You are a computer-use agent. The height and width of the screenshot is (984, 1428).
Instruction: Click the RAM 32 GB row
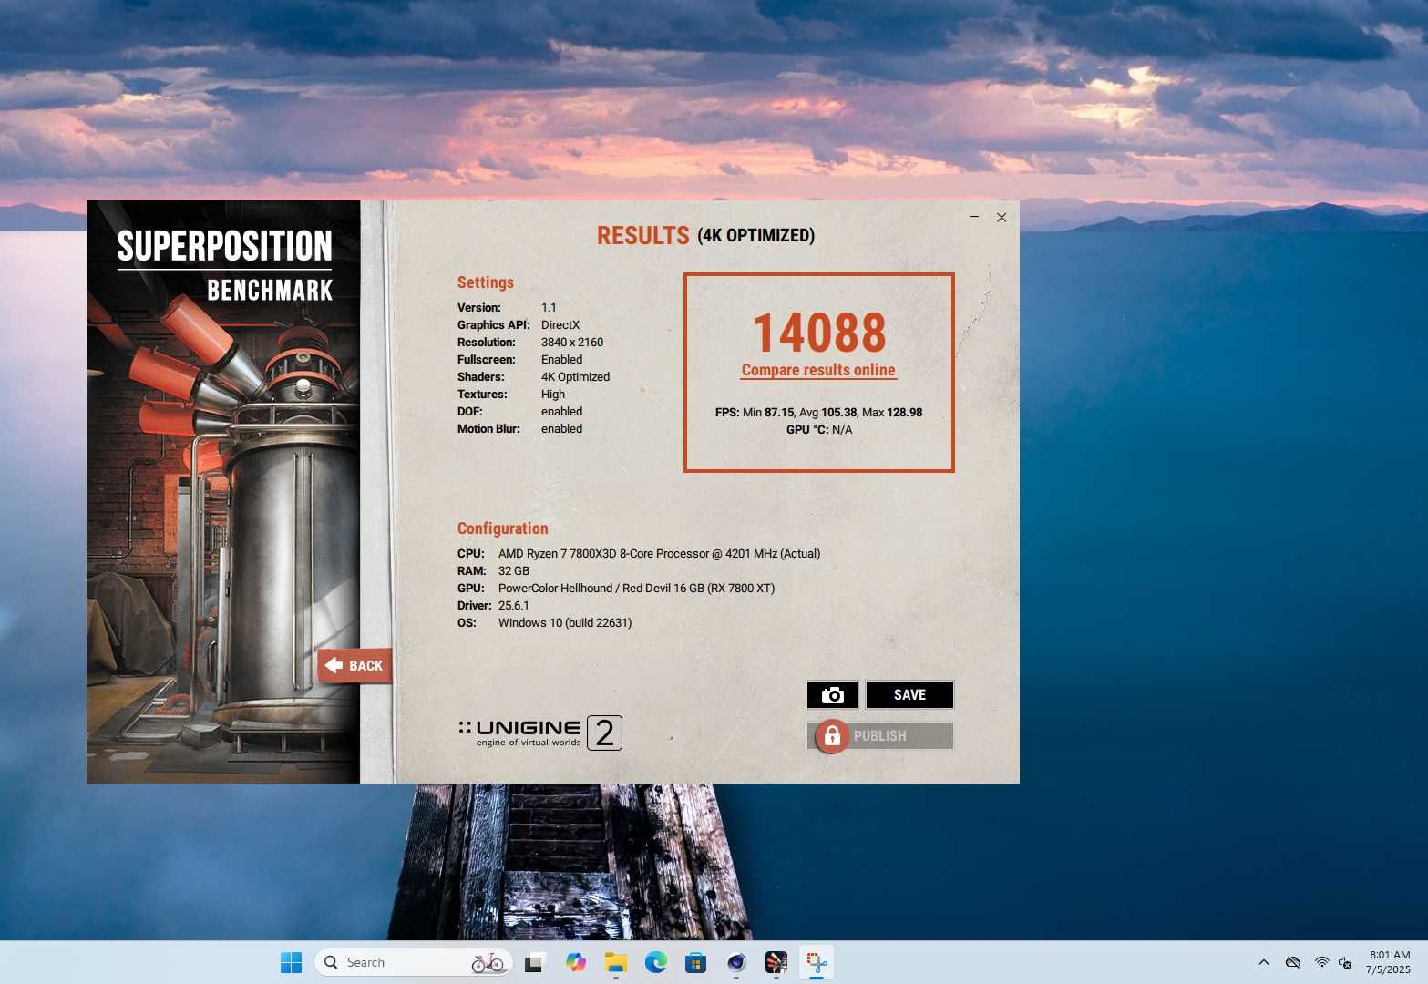pyautogui.click(x=493, y=571)
